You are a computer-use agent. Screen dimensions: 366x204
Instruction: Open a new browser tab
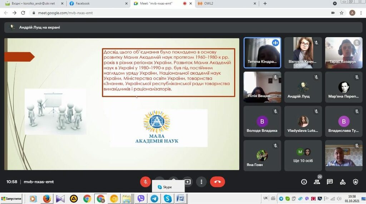pos(265,4)
